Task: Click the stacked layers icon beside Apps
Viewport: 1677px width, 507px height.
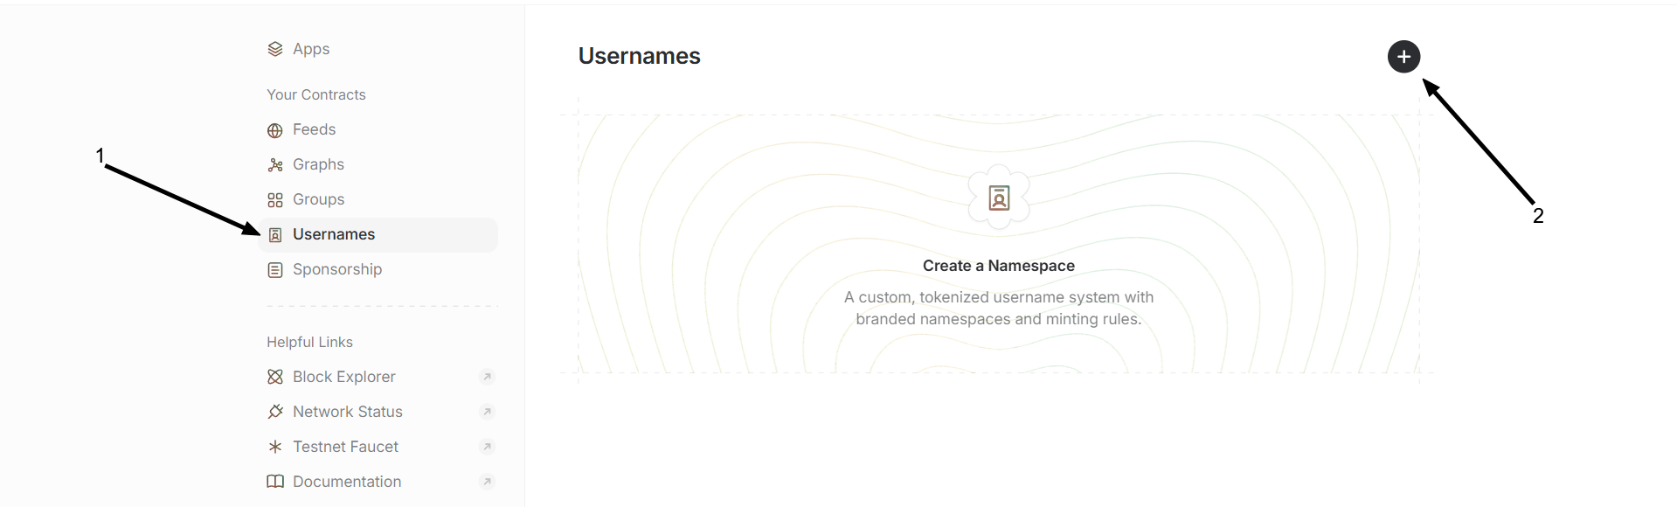Action: coord(275,49)
